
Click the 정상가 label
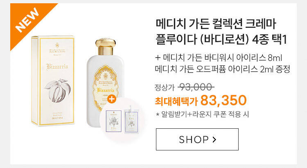pyautogui.click(x=165, y=87)
